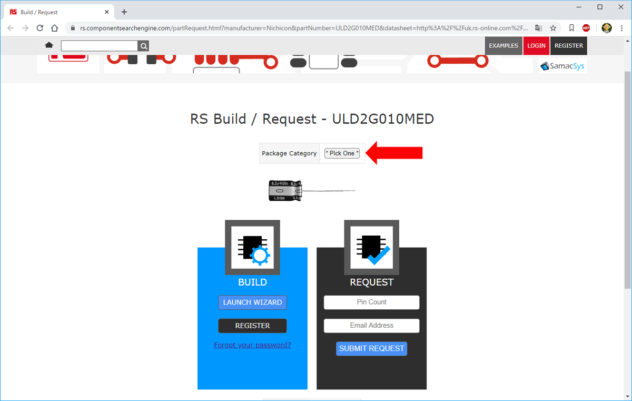Screen dimensions: 632x401
Task: Click the Build chip gear icon
Action: click(252, 248)
